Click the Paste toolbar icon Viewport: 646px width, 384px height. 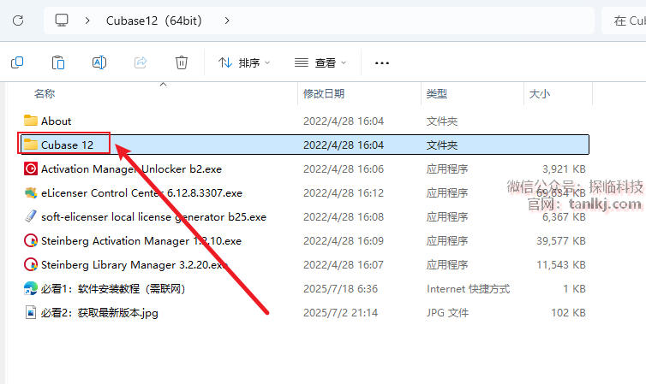(58, 62)
